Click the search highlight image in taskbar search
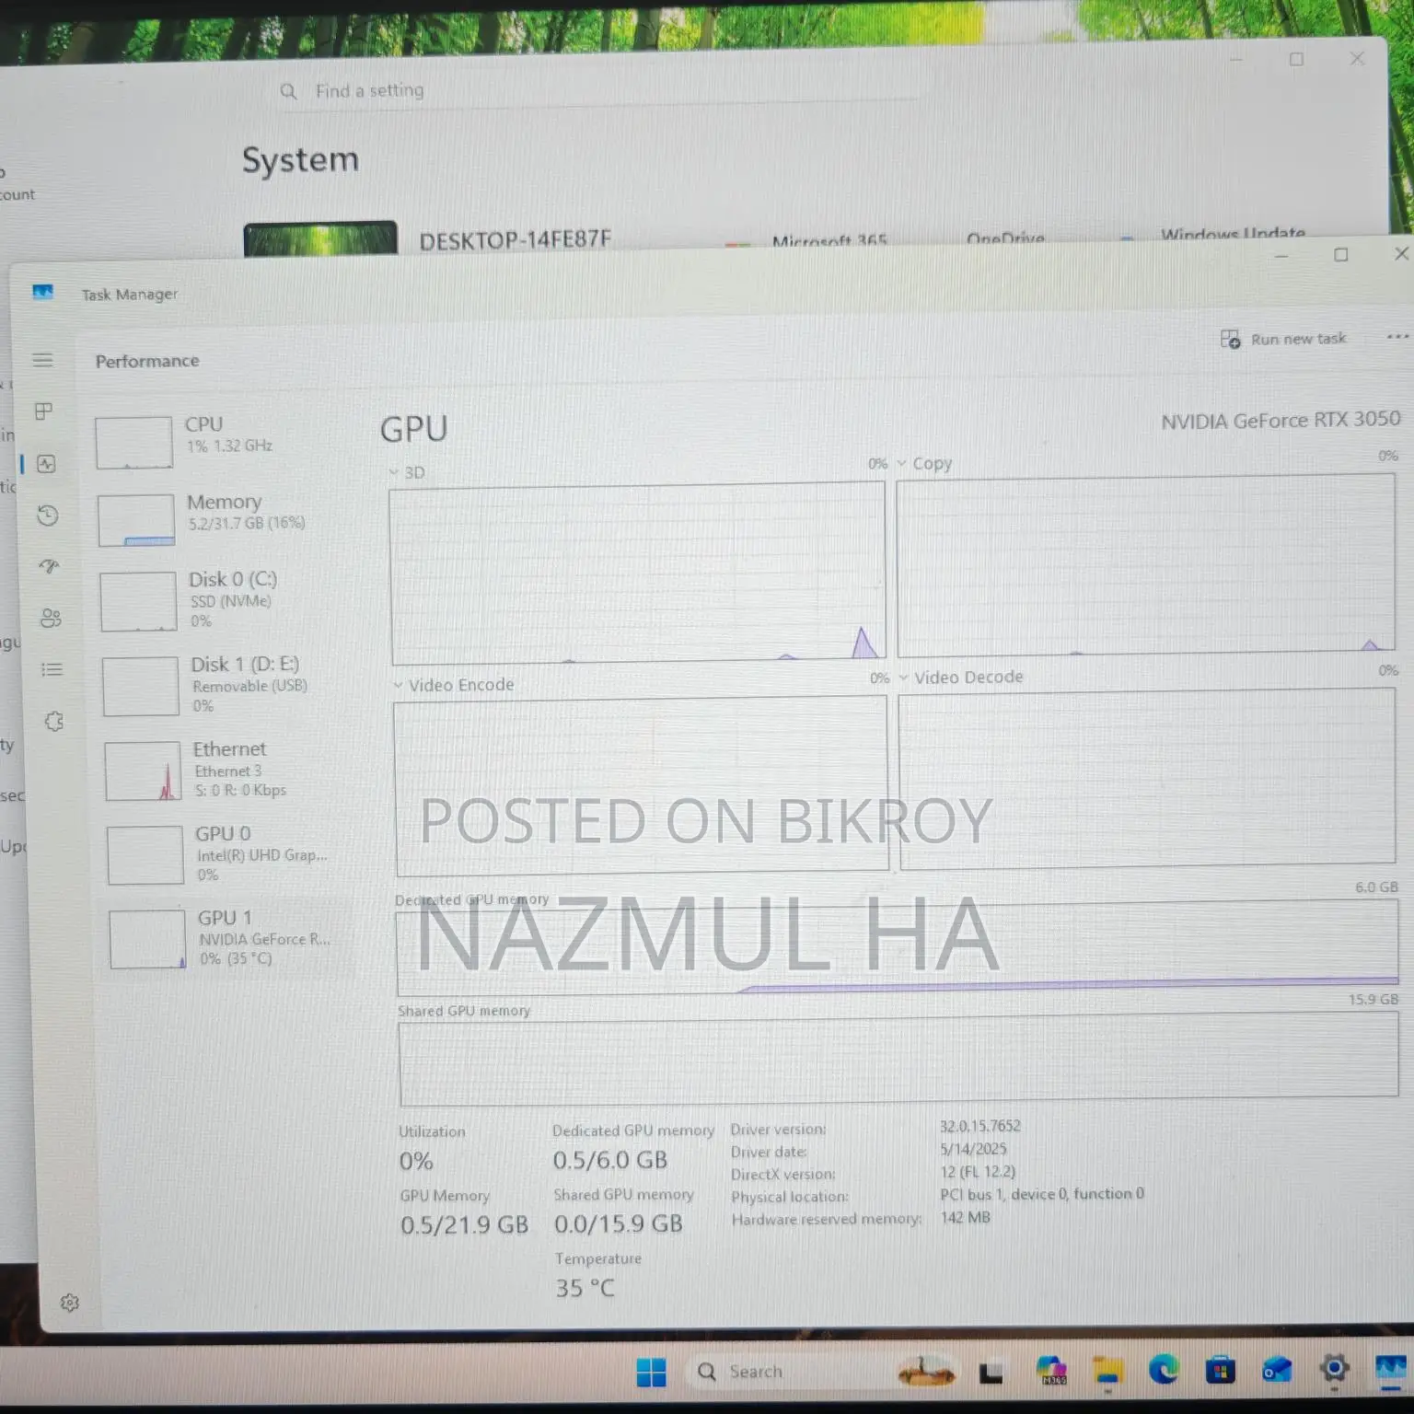This screenshot has width=1414, height=1414. tap(926, 1371)
